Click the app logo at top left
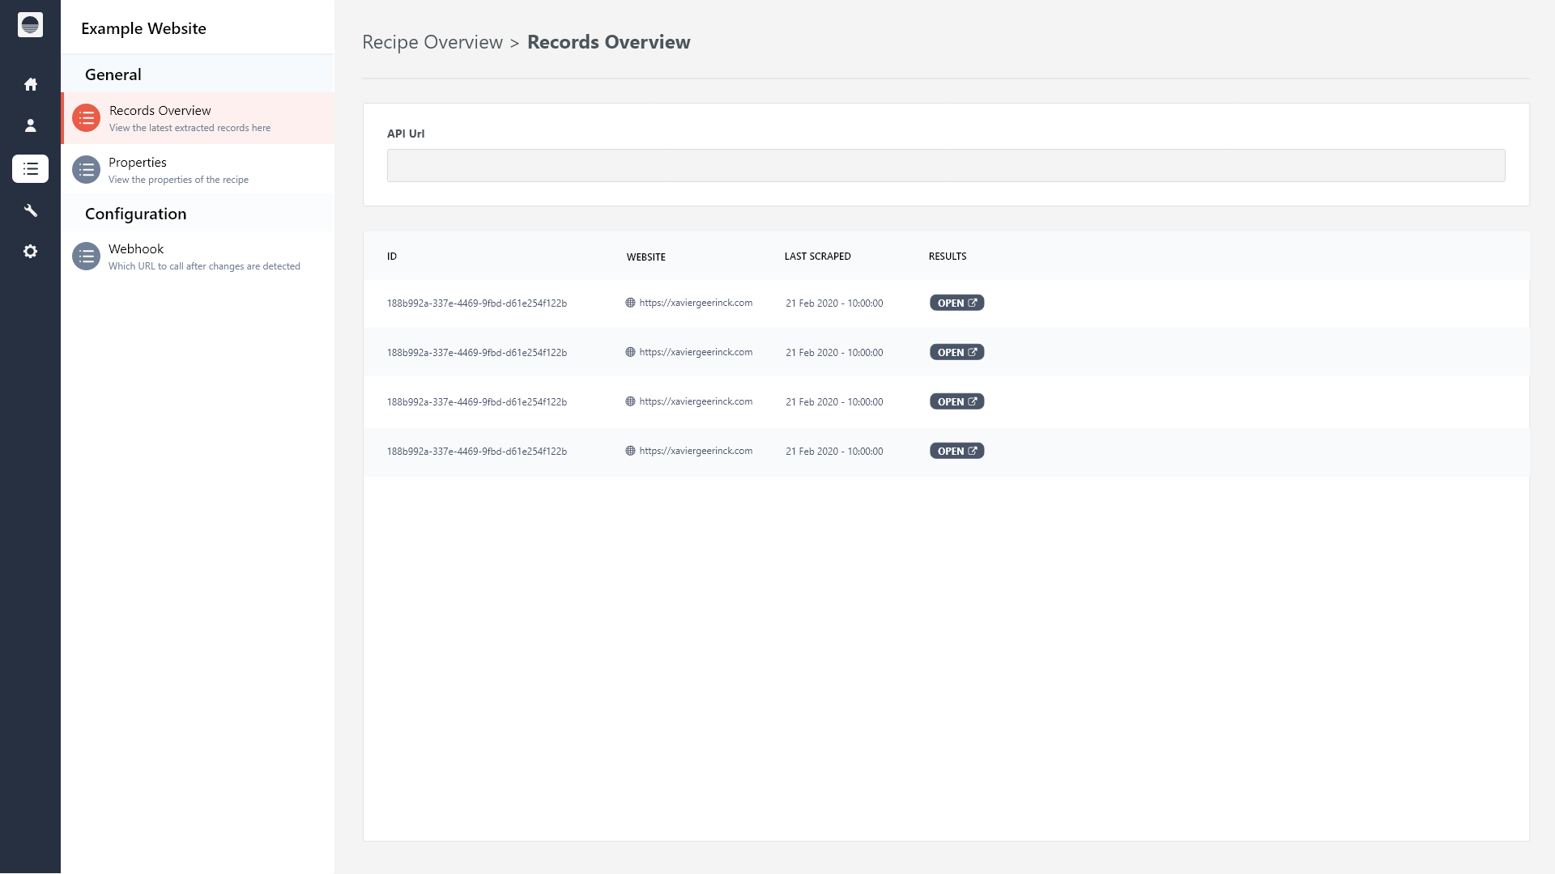This screenshot has width=1555, height=874. pyautogui.click(x=31, y=25)
